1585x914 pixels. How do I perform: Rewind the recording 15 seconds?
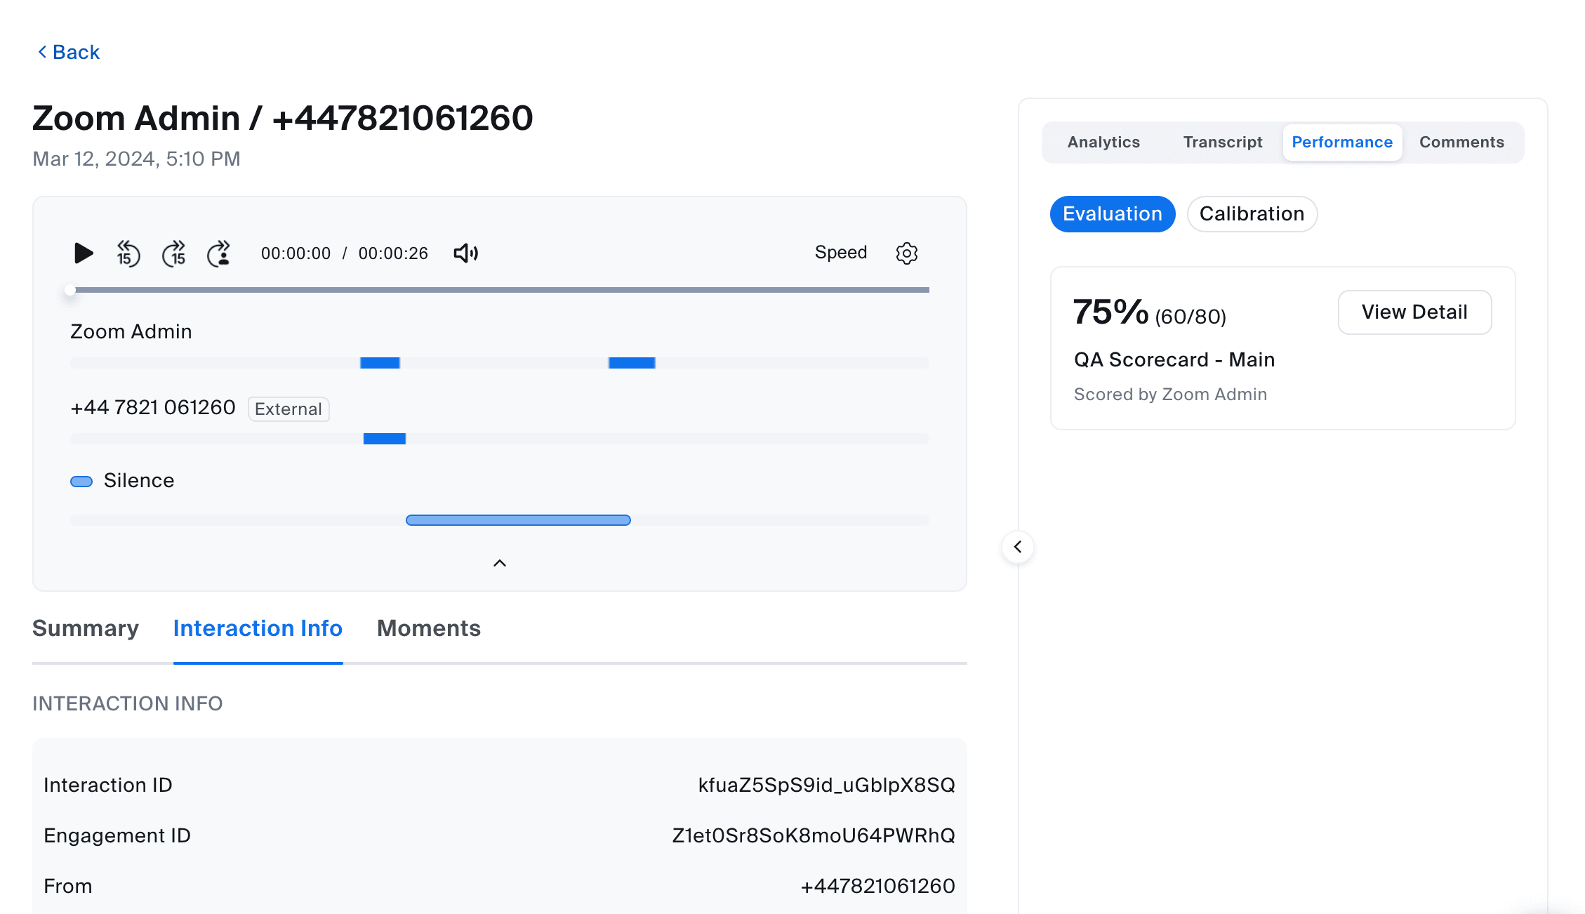128,253
